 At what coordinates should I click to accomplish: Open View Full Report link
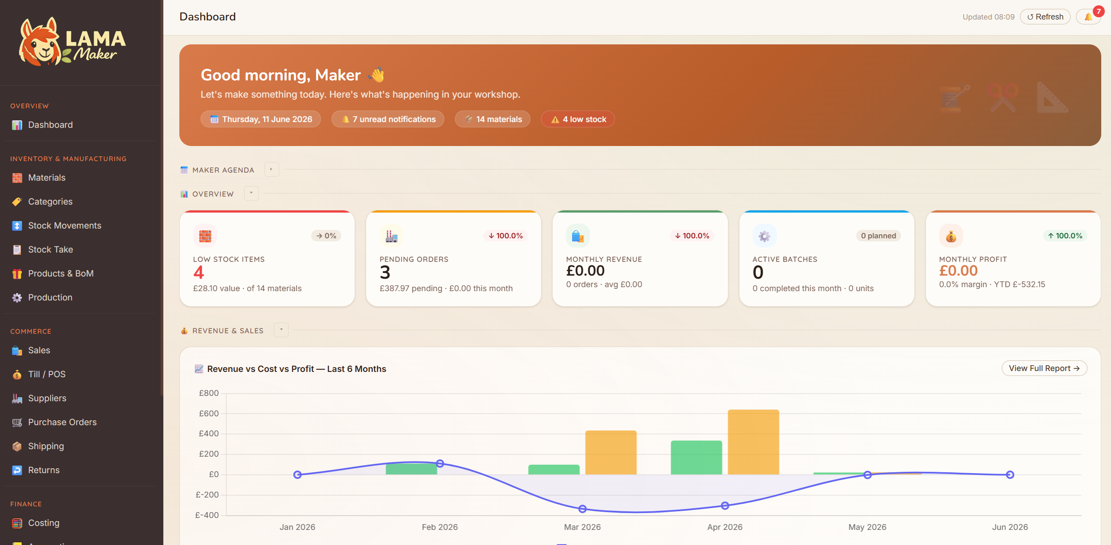(1044, 368)
